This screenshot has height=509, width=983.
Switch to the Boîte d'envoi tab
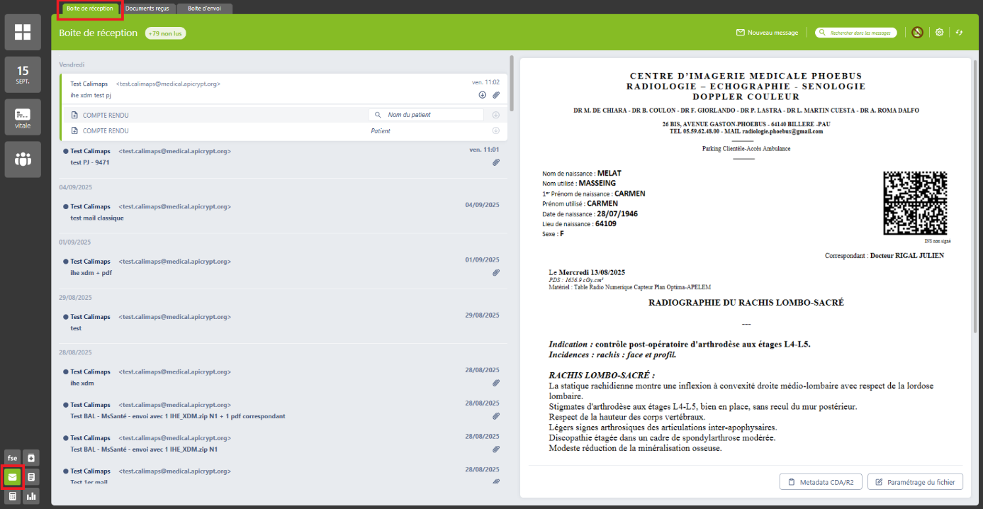click(204, 9)
